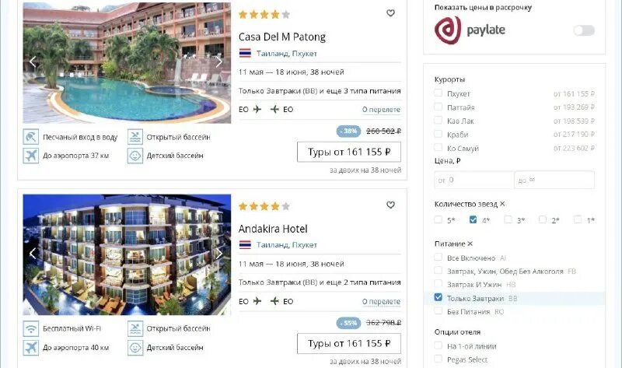Go to next Andakira Hotel photo
The height and width of the screenshot is (368, 622).
point(218,254)
